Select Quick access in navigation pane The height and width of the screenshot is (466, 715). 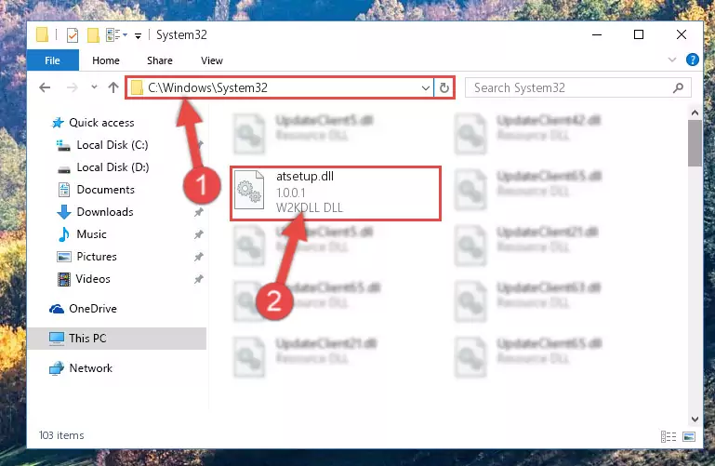pyautogui.click(x=101, y=123)
